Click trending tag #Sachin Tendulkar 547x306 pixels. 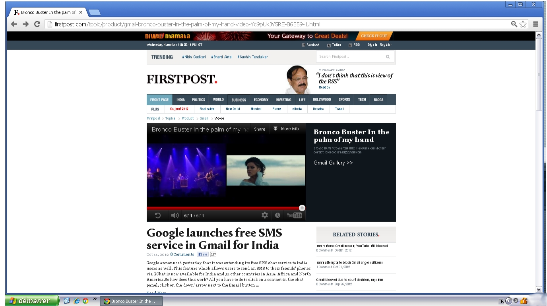click(x=253, y=57)
